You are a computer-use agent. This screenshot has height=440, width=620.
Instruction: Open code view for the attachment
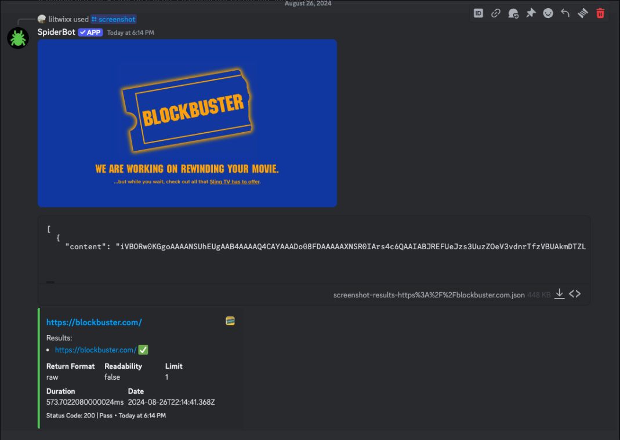tap(574, 294)
